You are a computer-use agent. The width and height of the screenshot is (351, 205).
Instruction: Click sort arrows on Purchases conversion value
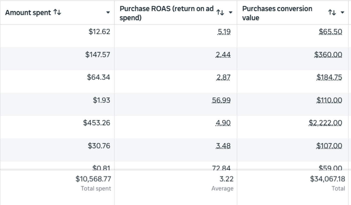pos(332,12)
